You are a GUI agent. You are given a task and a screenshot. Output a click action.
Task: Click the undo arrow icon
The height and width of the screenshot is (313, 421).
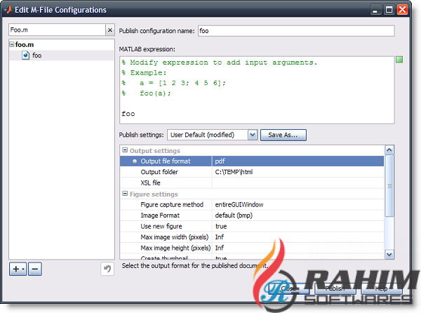(x=107, y=269)
